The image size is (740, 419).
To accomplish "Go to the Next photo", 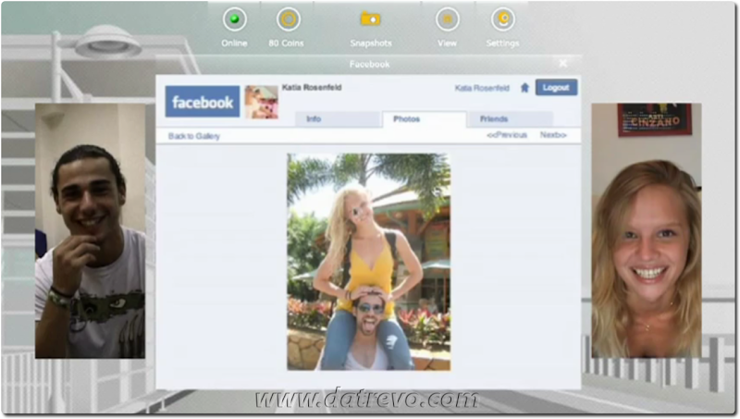I will pyautogui.click(x=553, y=135).
